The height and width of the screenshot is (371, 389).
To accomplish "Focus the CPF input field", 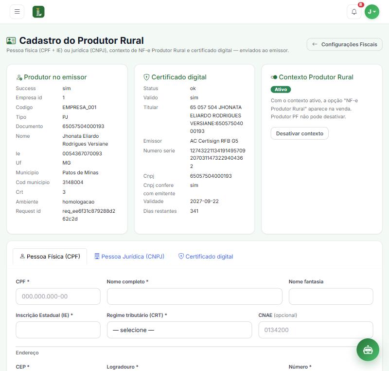I will click(x=58, y=296).
